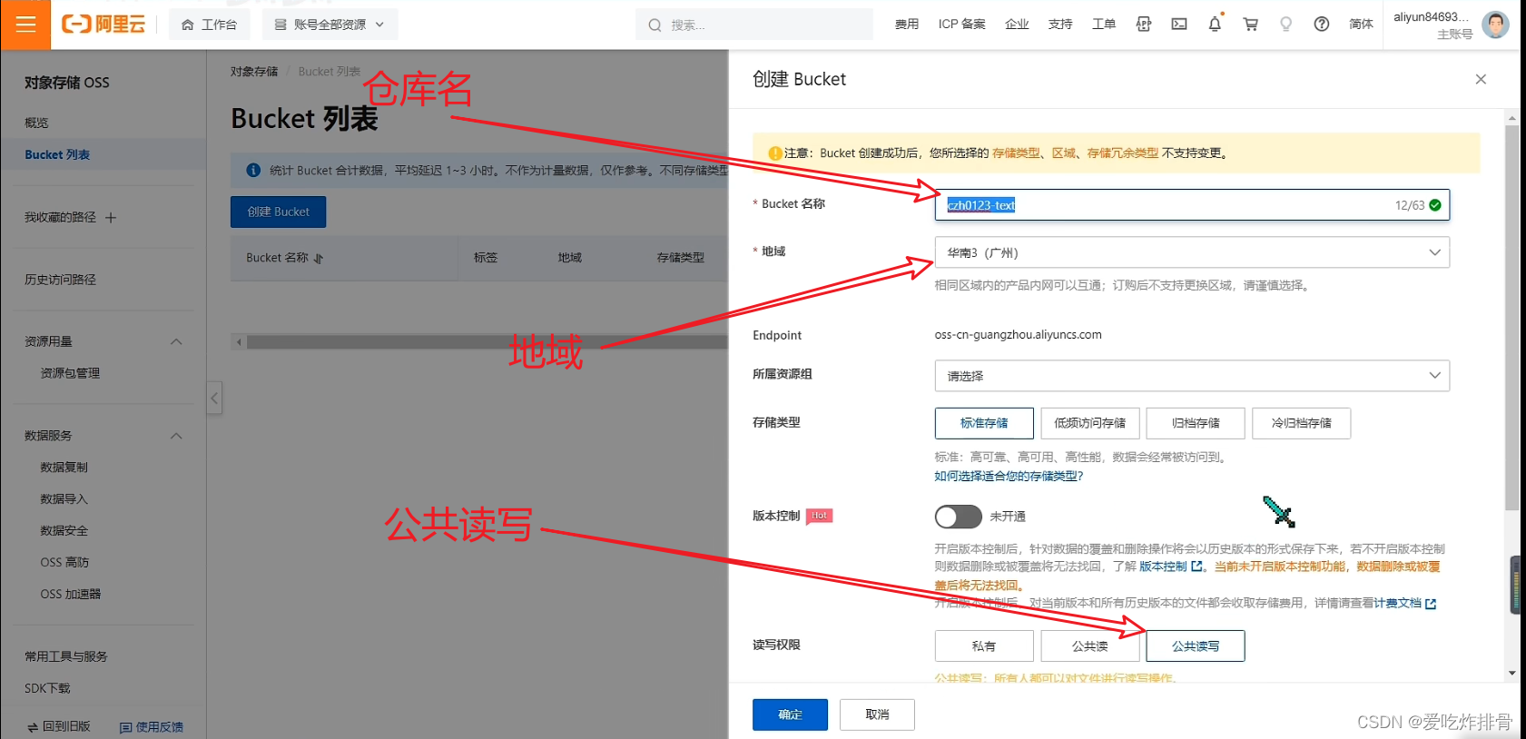Viewport: 1526px width, 739px height.
Task: Open the search box in the top bar
Action: tap(753, 25)
